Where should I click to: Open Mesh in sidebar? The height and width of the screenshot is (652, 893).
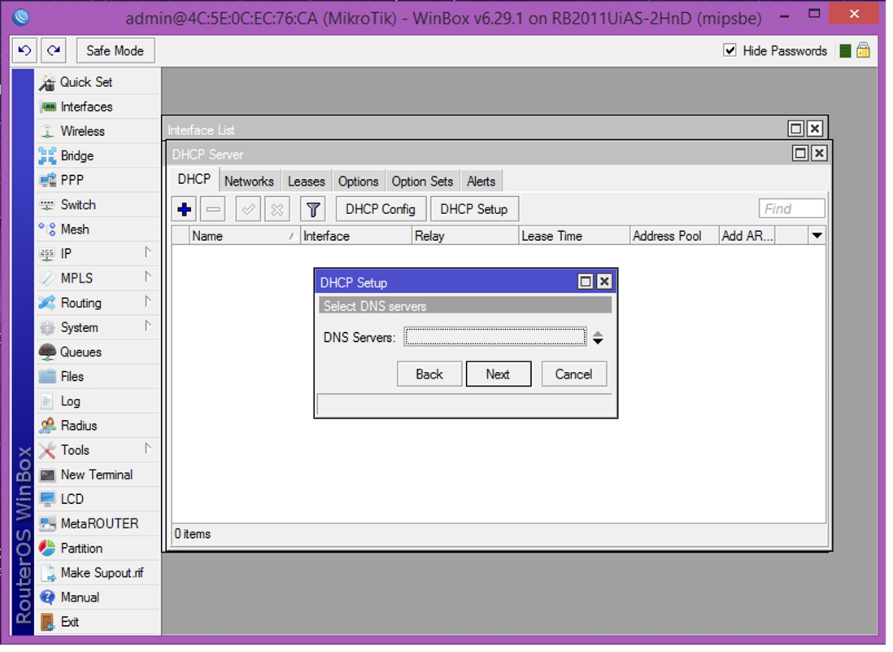(x=97, y=229)
